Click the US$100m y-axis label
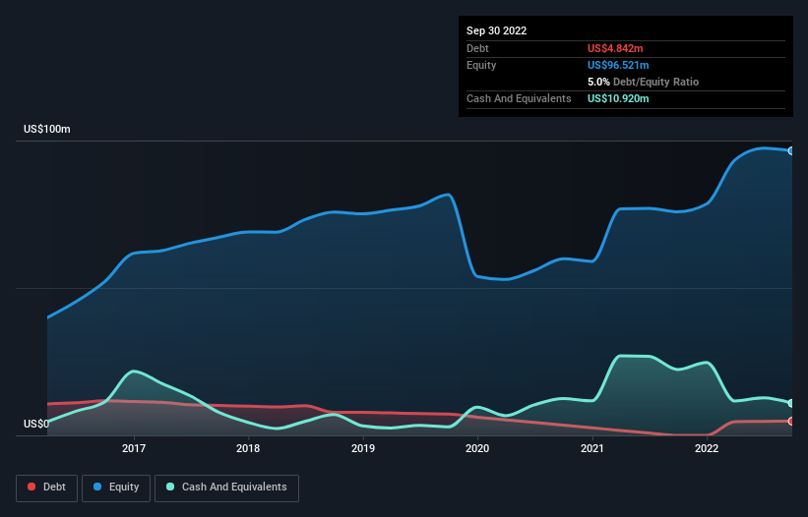The image size is (808, 517). tap(47, 129)
